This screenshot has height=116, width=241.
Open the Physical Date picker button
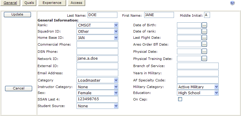click(x=204, y=52)
